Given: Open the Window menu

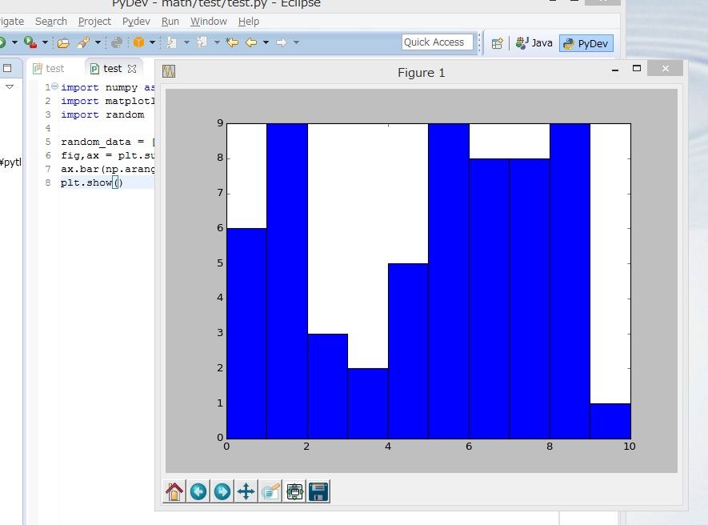Looking at the screenshot, I should click(208, 22).
